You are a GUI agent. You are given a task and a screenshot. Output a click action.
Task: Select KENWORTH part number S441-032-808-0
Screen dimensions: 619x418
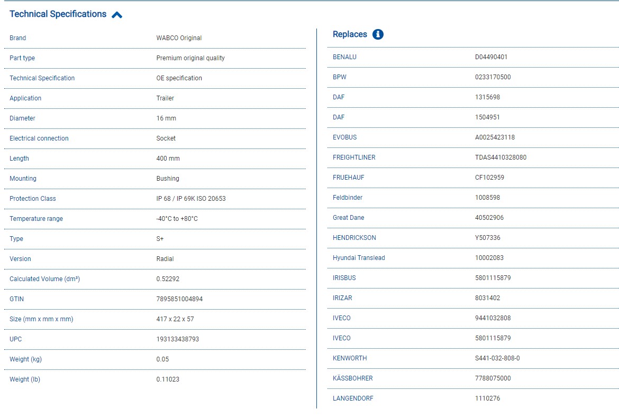[x=497, y=358]
